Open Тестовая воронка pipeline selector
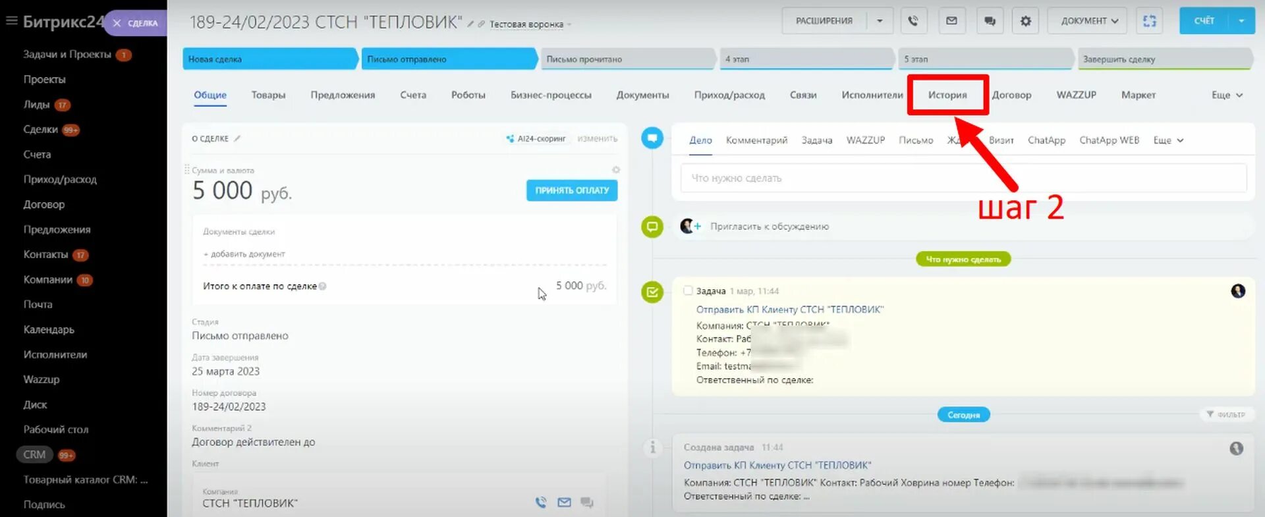The height and width of the screenshot is (517, 1265). 530,24
